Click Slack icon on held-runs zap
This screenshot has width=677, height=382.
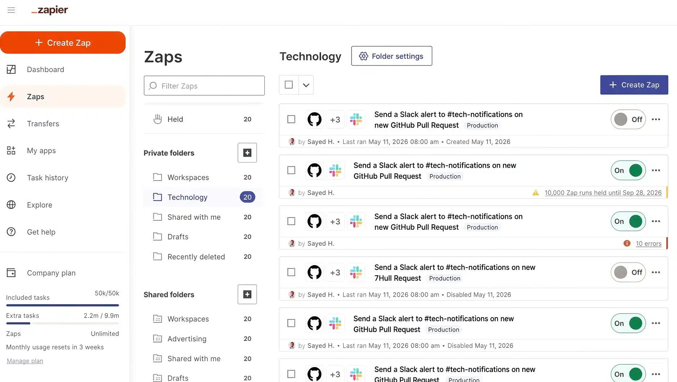[x=335, y=170]
